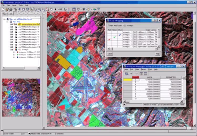Expand the irvine.pix layer 9 tree node
This screenshot has height=136, width=197.
(x=11, y=47)
